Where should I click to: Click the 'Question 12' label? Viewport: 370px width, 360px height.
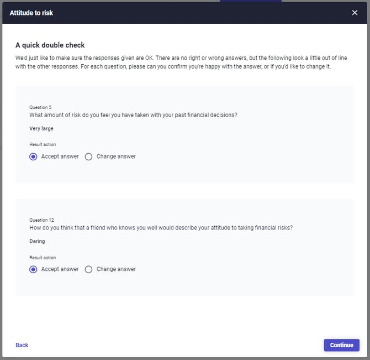click(x=41, y=220)
